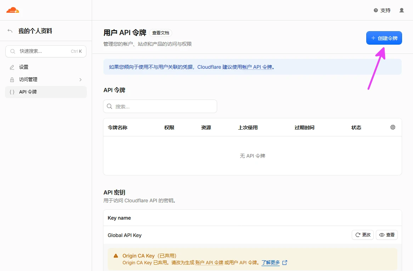413x271 pixels.
Task: Click the lock icon next to 访问管理
Action: click(x=12, y=80)
